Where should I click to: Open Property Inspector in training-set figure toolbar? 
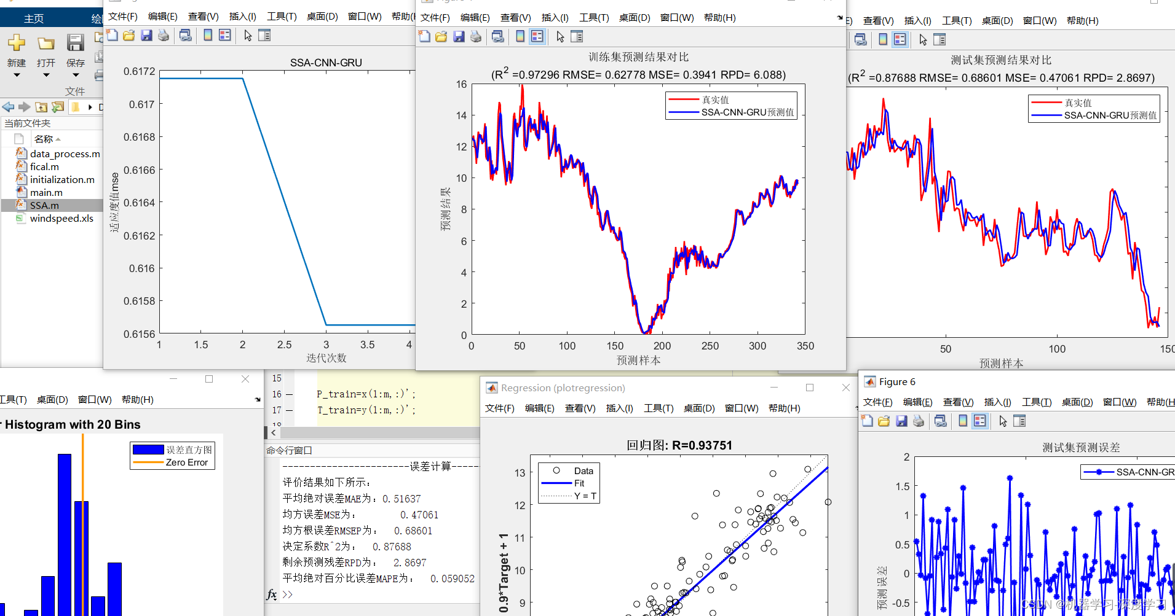pyautogui.click(x=577, y=37)
